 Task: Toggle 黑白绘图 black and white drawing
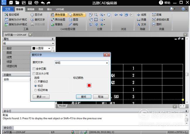(x=58, y=20)
